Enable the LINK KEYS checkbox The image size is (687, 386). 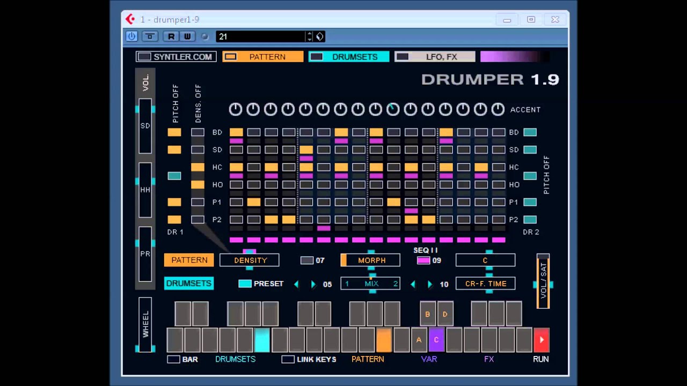pos(288,359)
